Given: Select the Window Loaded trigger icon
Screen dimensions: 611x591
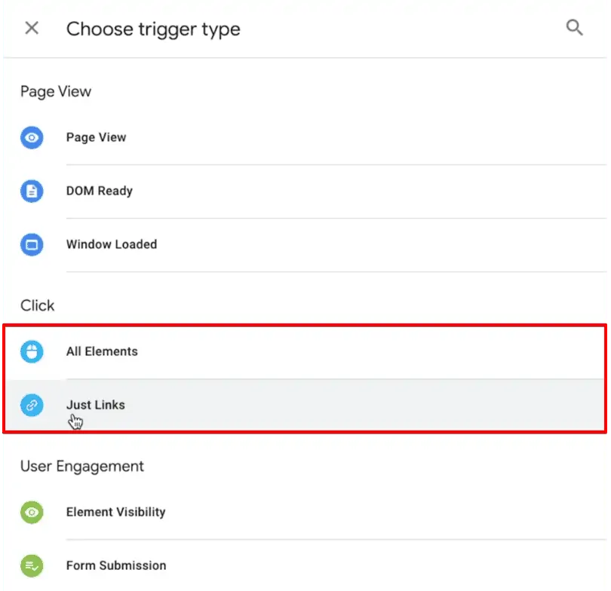Looking at the screenshot, I should tap(31, 244).
